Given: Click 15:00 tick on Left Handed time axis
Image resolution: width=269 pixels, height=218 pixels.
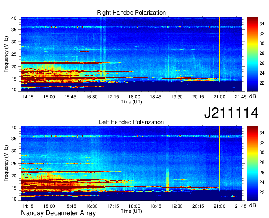Looking at the screenshot, I should [49, 206].
